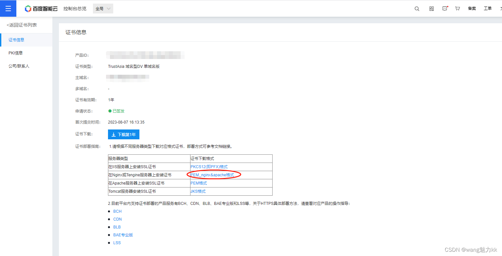This screenshot has height=256, width=502.
Task: Select 工单 in the top bar
Action: 487,9
